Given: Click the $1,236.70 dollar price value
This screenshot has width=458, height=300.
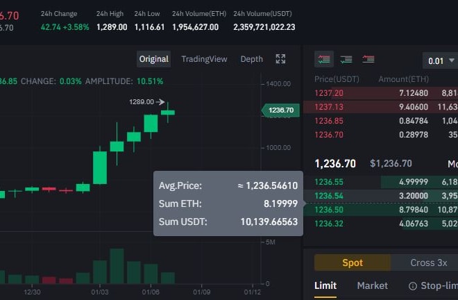Looking at the screenshot, I should point(391,163).
